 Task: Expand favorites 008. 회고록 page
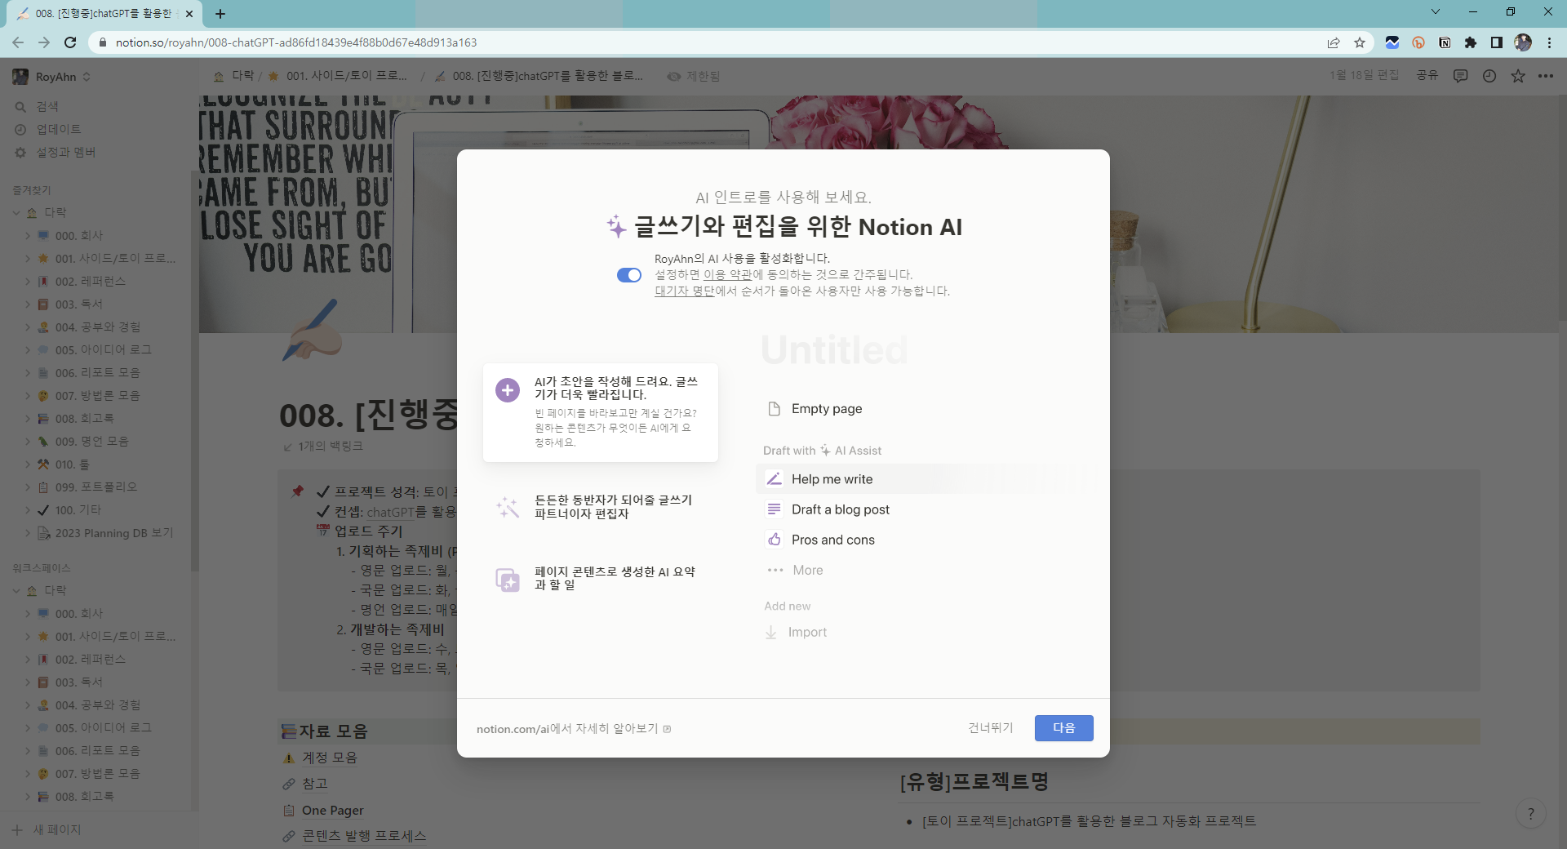coord(28,419)
